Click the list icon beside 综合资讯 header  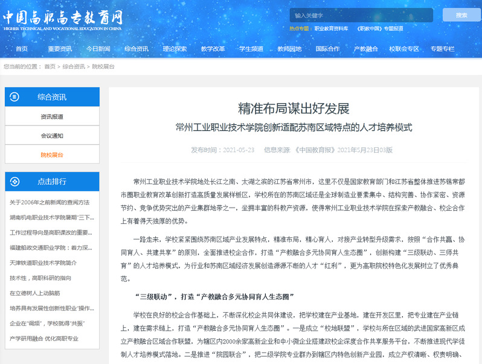pos(14,97)
